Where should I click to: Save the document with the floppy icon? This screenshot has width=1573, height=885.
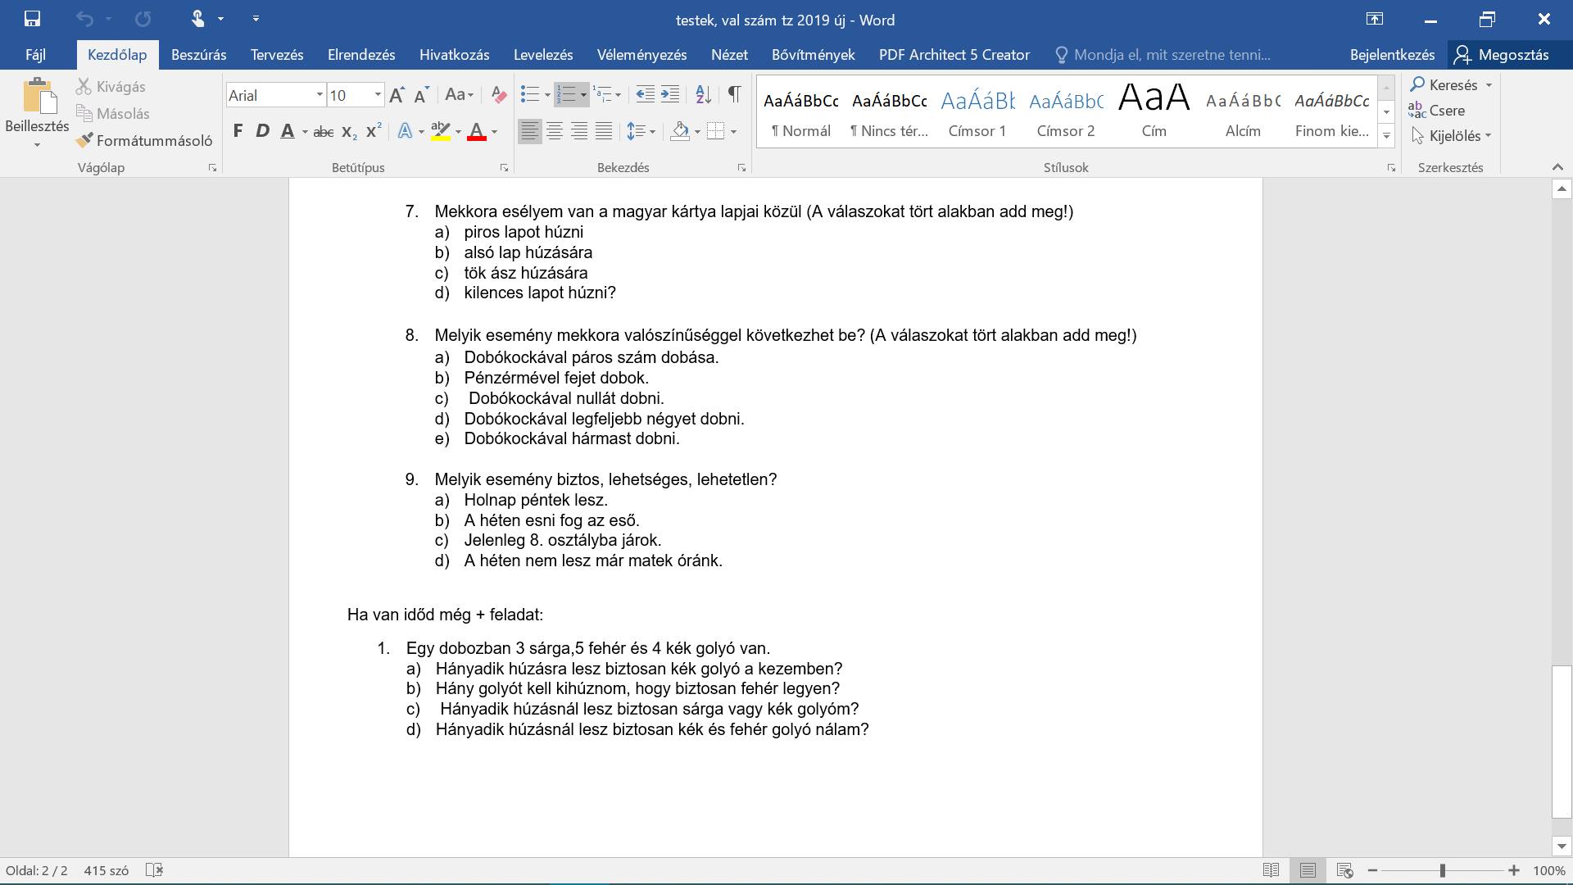tap(32, 18)
